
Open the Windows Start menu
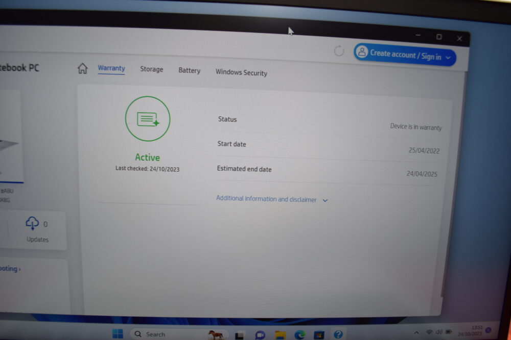pyautogui.click(x=118, y=333)
